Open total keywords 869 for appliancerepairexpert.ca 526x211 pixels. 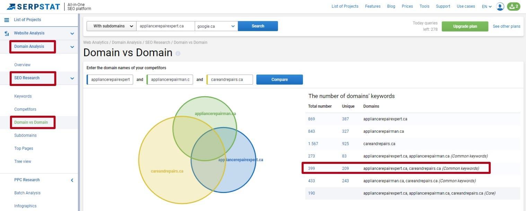click(x=312, y=119)
